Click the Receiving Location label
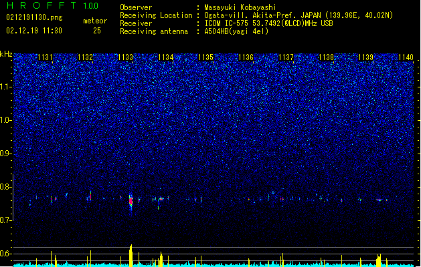The width and height of the screenshot is (421, 267). point(156,15)
